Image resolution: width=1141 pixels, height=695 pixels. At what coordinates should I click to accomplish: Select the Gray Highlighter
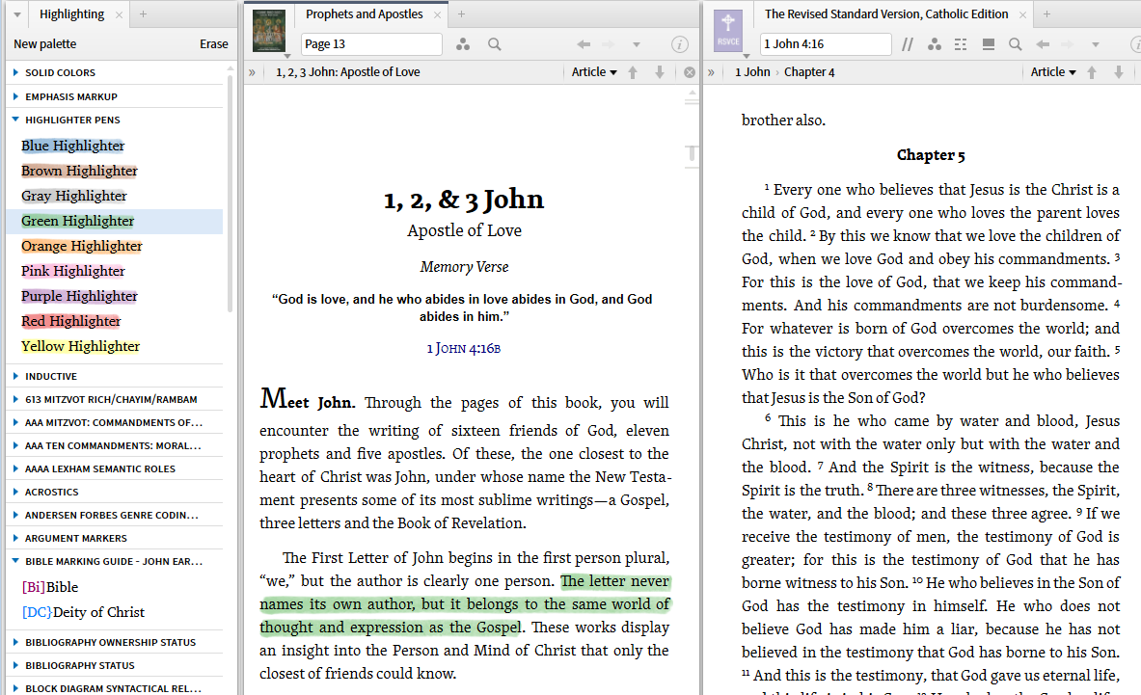click(x=73, y=197)
